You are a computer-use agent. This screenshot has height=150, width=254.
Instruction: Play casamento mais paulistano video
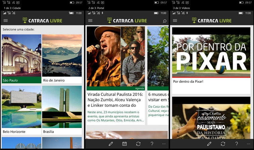(211, 118)
